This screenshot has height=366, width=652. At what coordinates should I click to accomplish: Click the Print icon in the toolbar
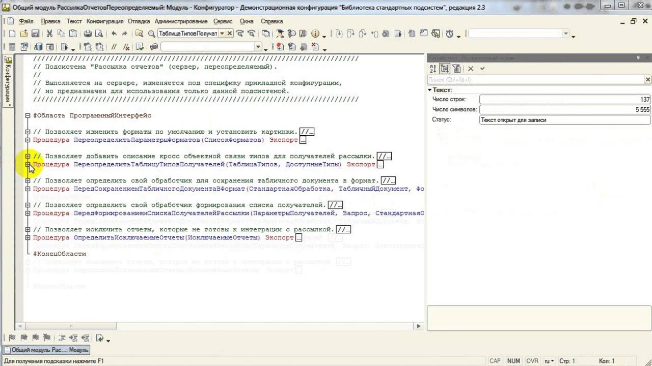point(88,34)
